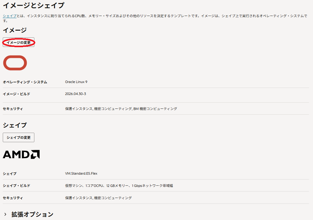
Task: Click the シェイプ section heading
Action: tap(15, 125)
